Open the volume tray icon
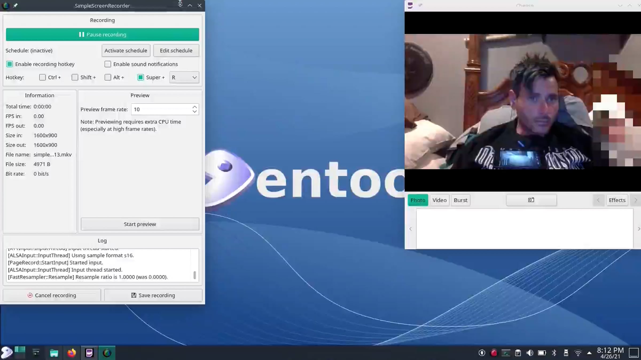The height and width of the screenshot is (360, 641). pos(530,353)
